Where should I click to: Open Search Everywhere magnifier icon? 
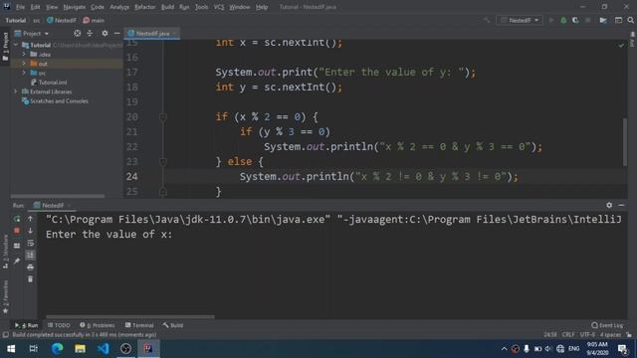pos(630,20)
